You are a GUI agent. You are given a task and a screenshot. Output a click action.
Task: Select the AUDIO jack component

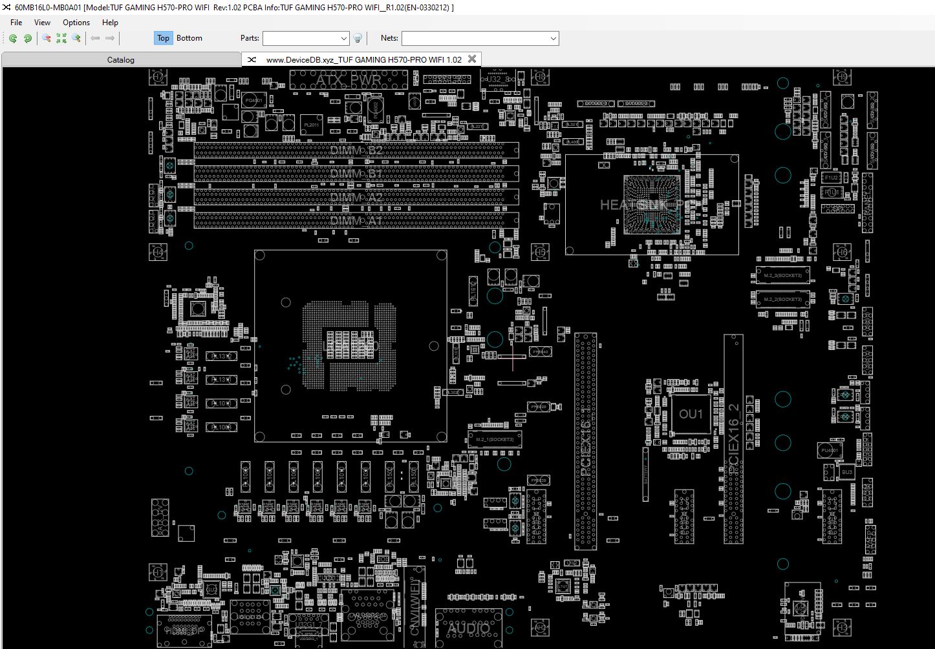469,628
